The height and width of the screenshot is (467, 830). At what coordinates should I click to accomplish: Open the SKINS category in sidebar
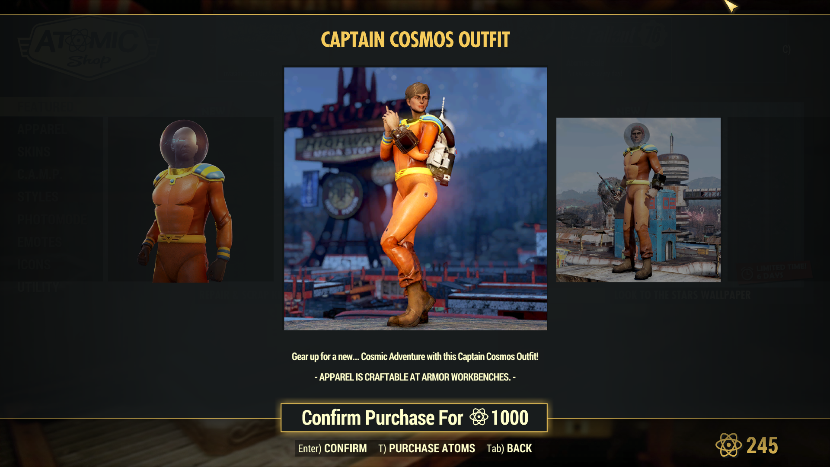34,152
